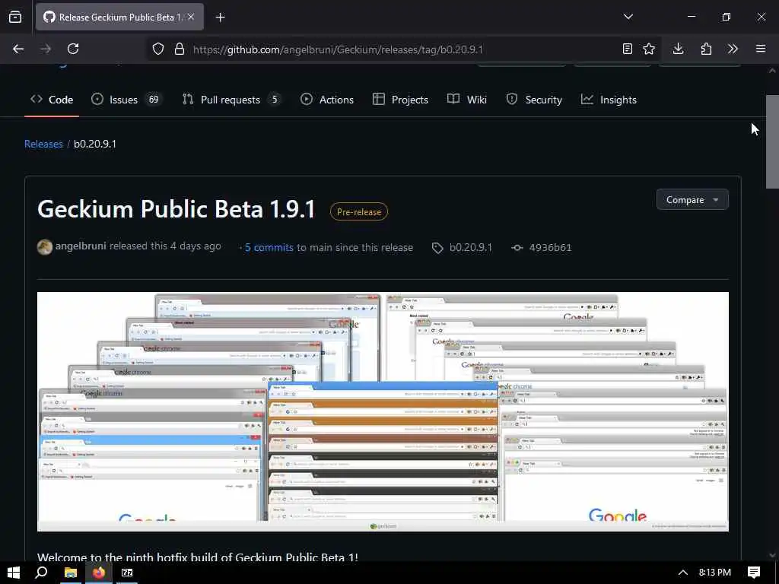Open the Wiki tab

[467, 100]
